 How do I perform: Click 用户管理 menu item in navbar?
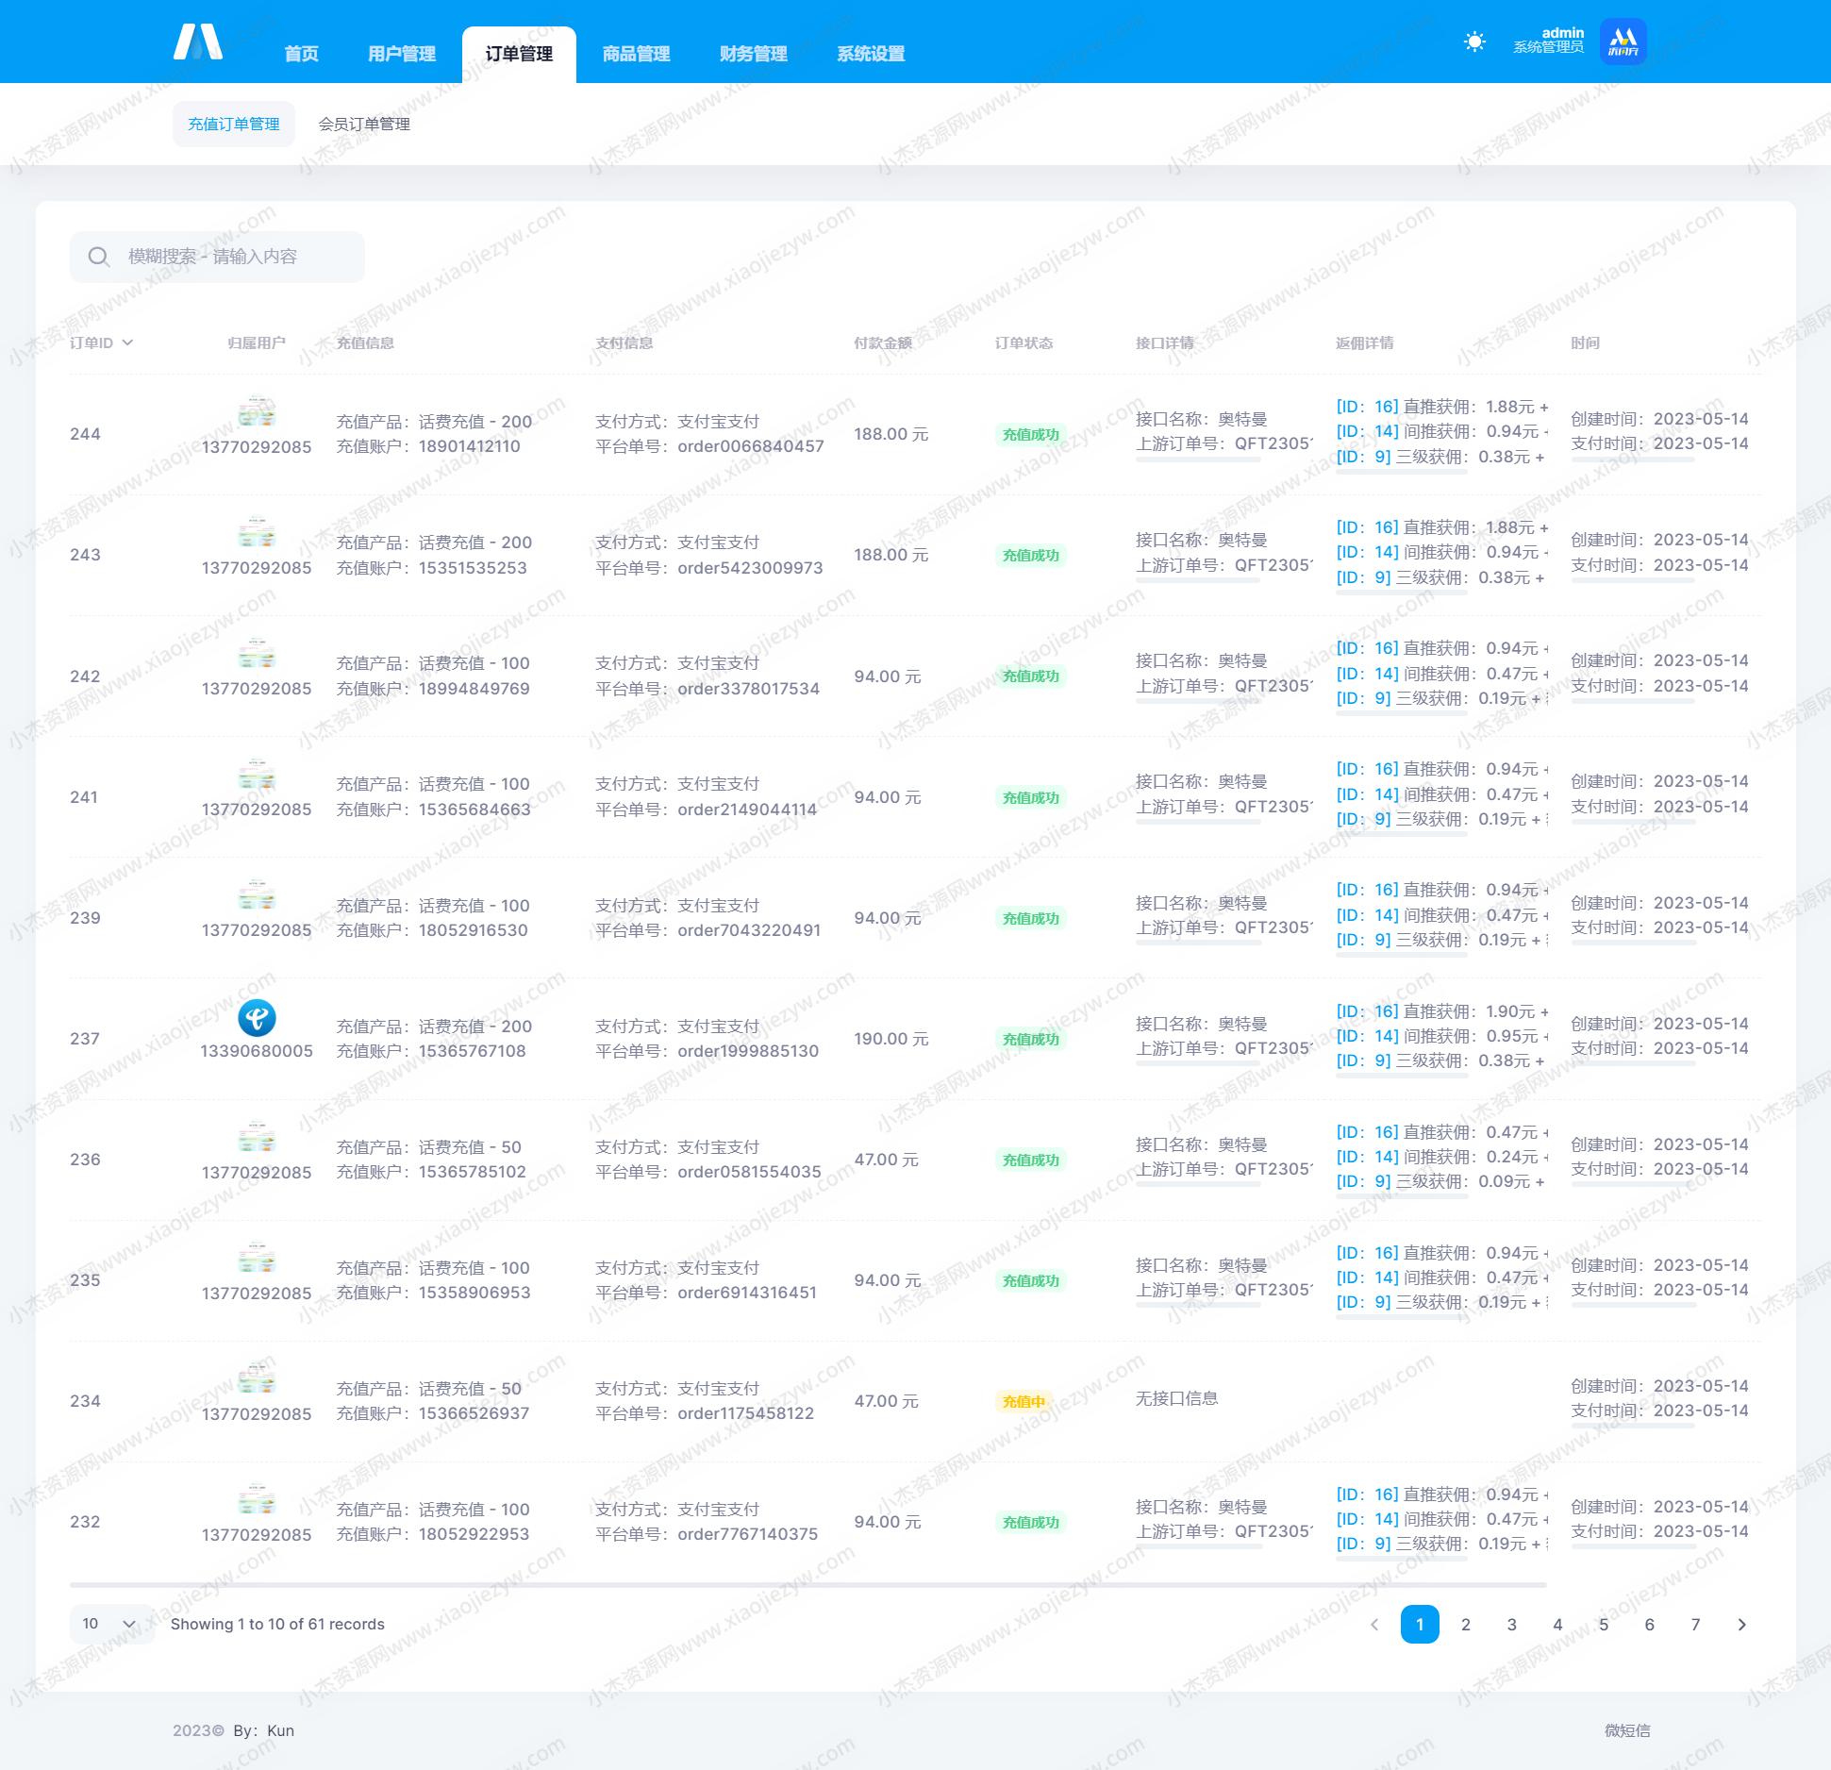[401, 52]
